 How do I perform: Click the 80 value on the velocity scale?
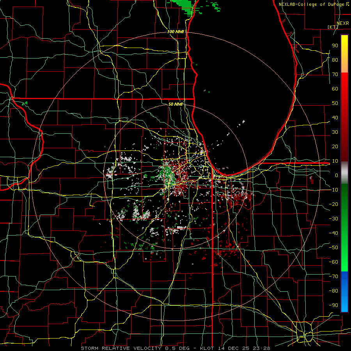[x=335, y=60]
